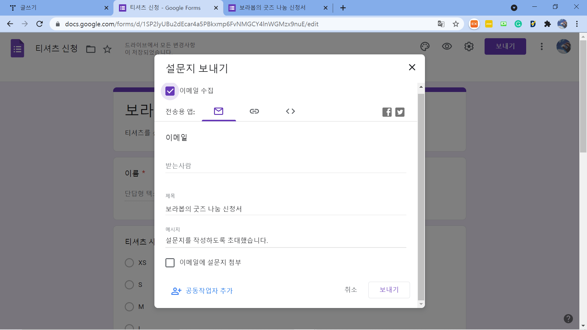Edit the 제목 subject field

(285, 209)
